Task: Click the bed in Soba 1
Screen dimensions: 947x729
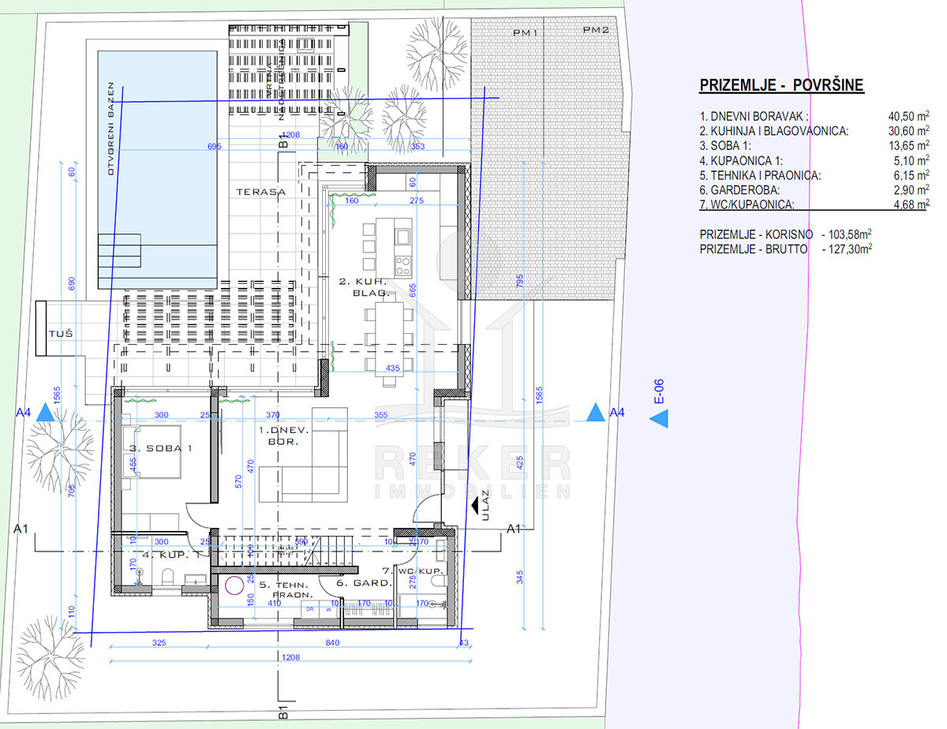Action: (154, 452)
